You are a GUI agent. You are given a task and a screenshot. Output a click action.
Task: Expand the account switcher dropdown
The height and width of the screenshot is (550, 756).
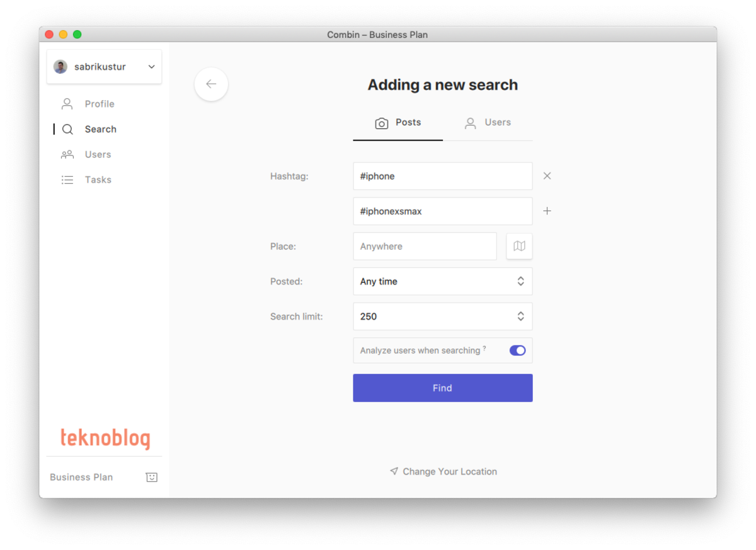[x=151, y=67]
